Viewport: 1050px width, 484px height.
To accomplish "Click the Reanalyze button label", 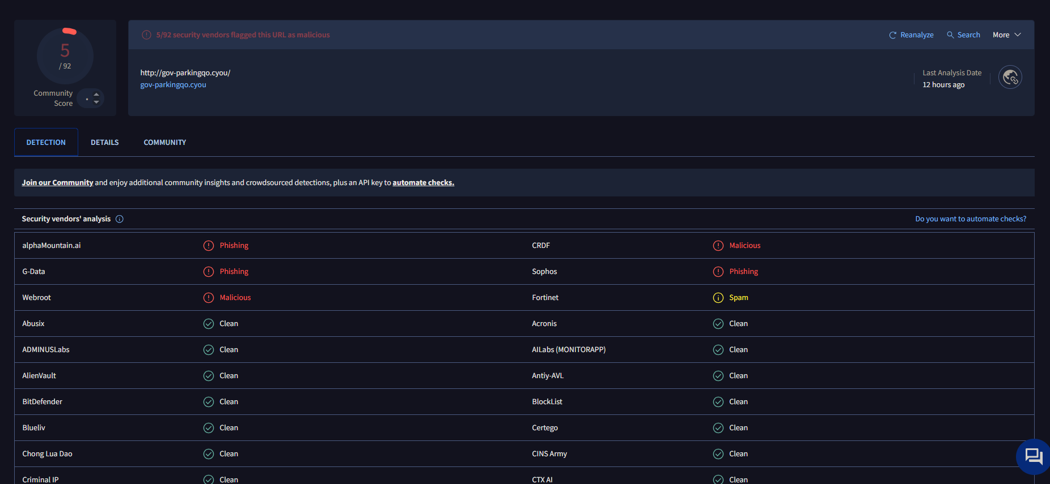I will point(917,35).
